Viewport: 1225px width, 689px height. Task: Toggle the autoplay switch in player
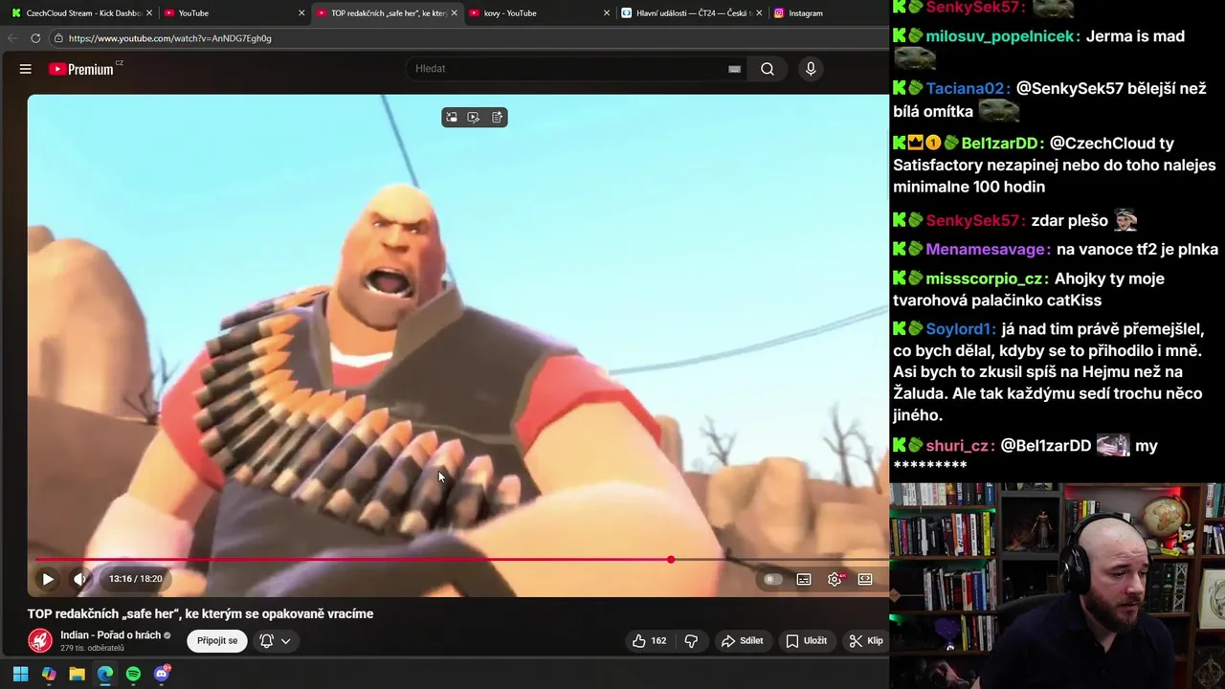772,579
